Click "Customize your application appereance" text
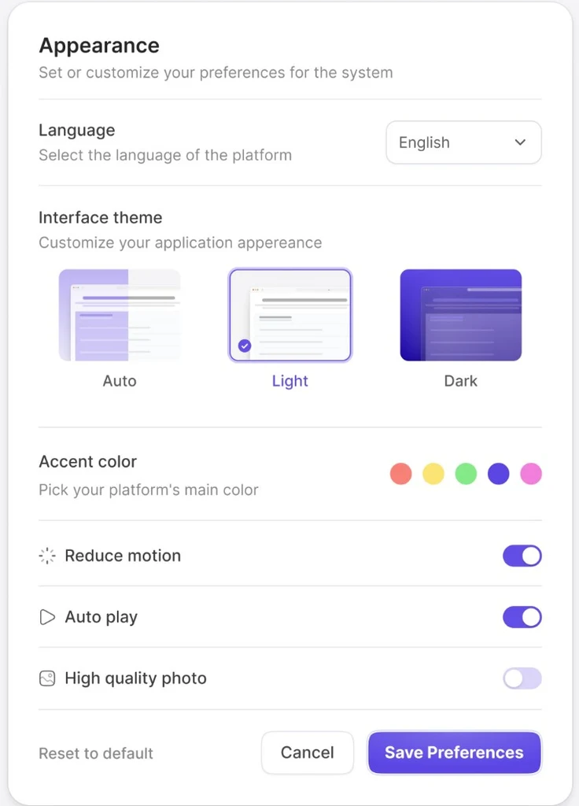Screen dimensions: 579x806 [x=181, y=242]
